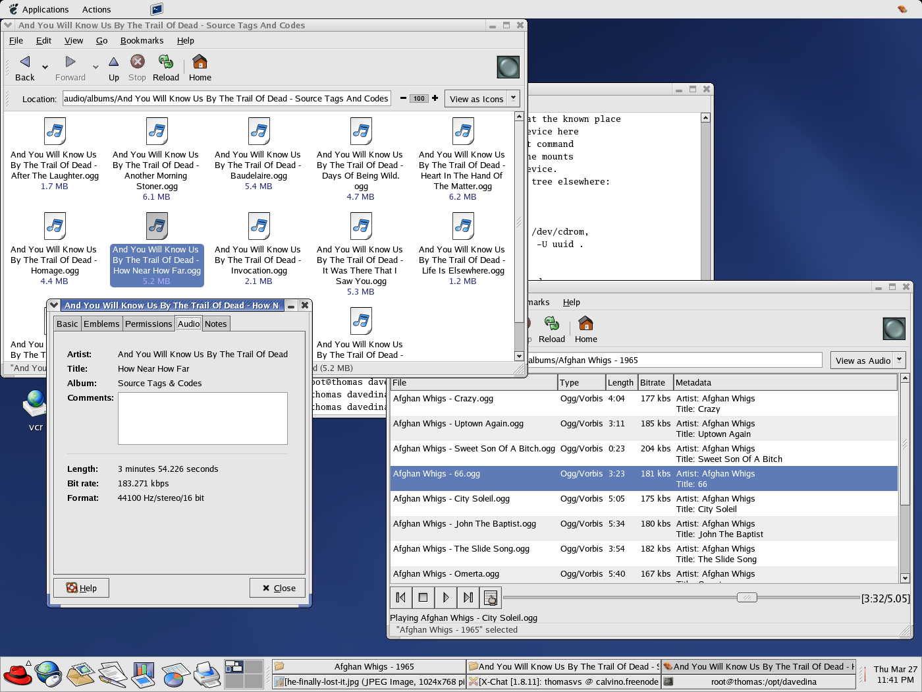
Task: Select After The Laughter.ogg file icon
Action: click(x=55, y=131)
